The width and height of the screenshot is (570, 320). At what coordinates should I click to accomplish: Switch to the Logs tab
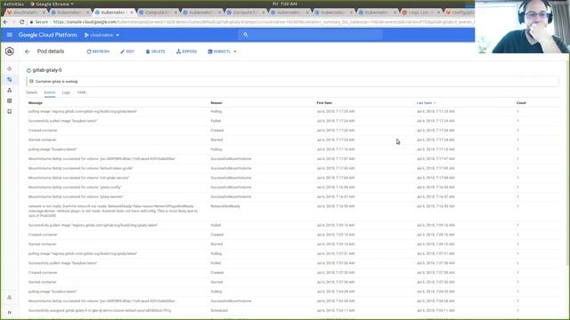pos(66,92)
